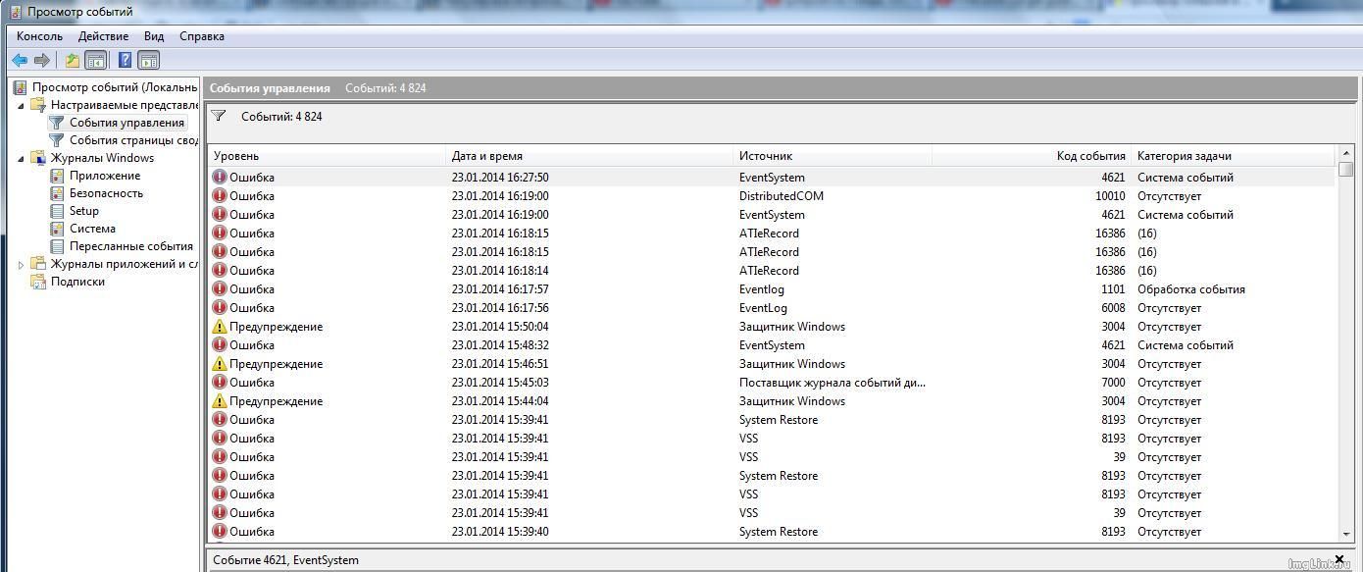Select the Пересланные события tree item
1363x572 pixels.
pyautogui.click(x=131, y=246)
